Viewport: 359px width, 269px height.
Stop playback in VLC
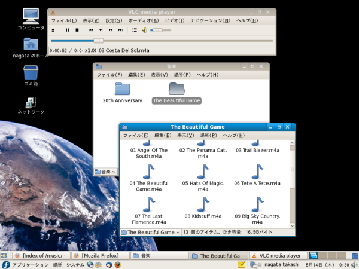(x=77, y=30)
